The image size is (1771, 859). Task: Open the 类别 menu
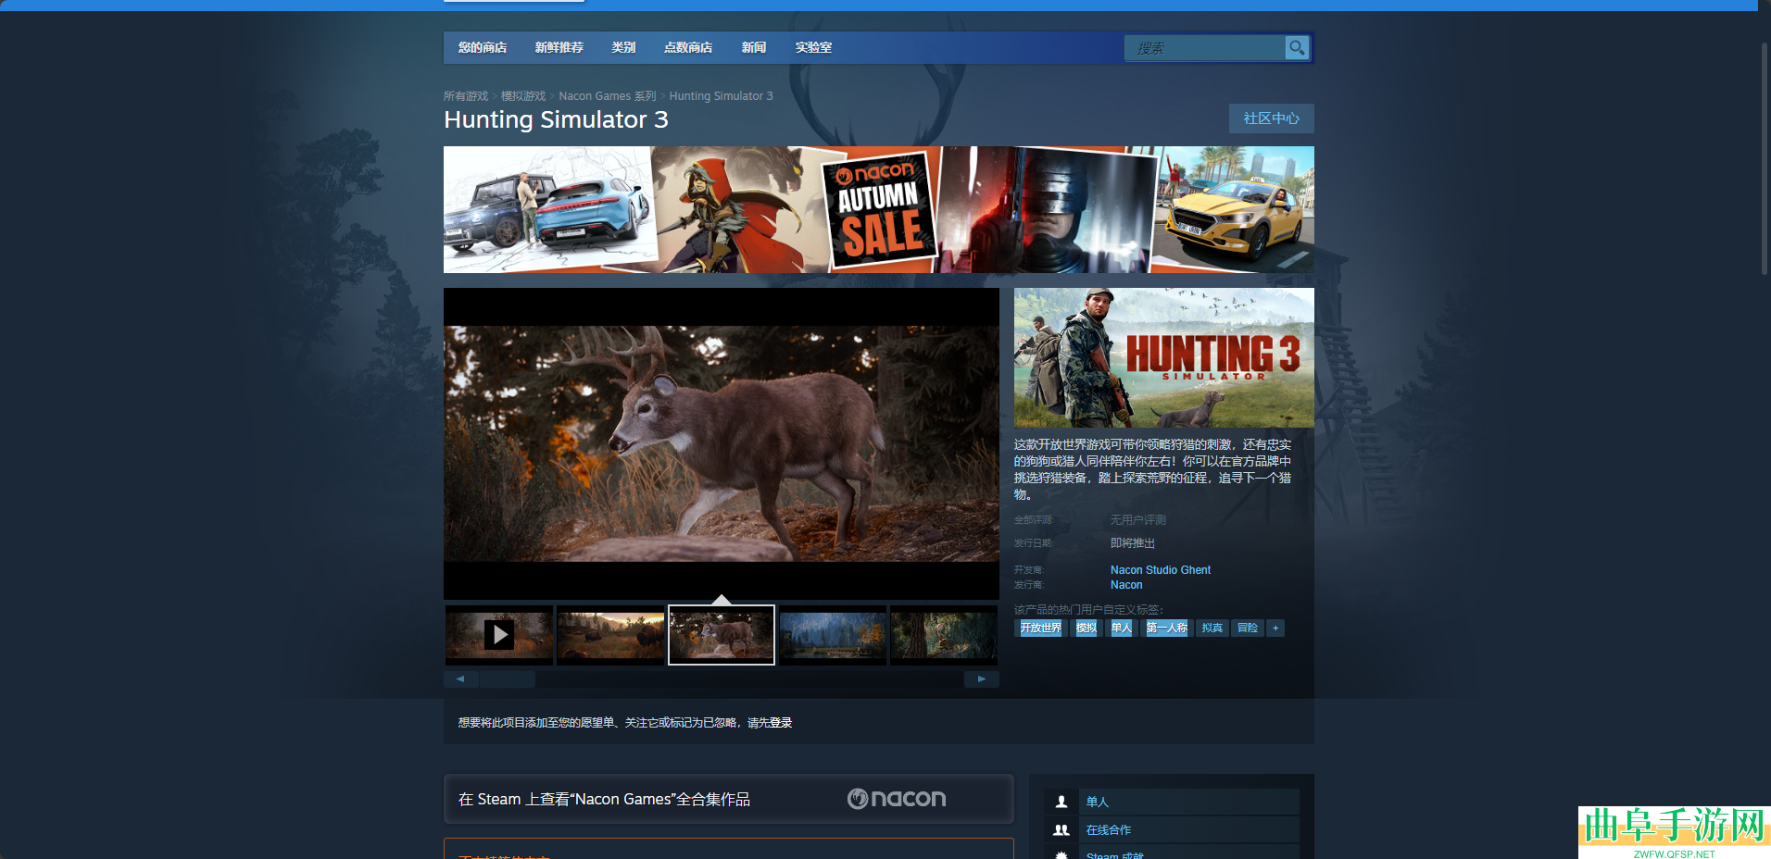point(623,47)
